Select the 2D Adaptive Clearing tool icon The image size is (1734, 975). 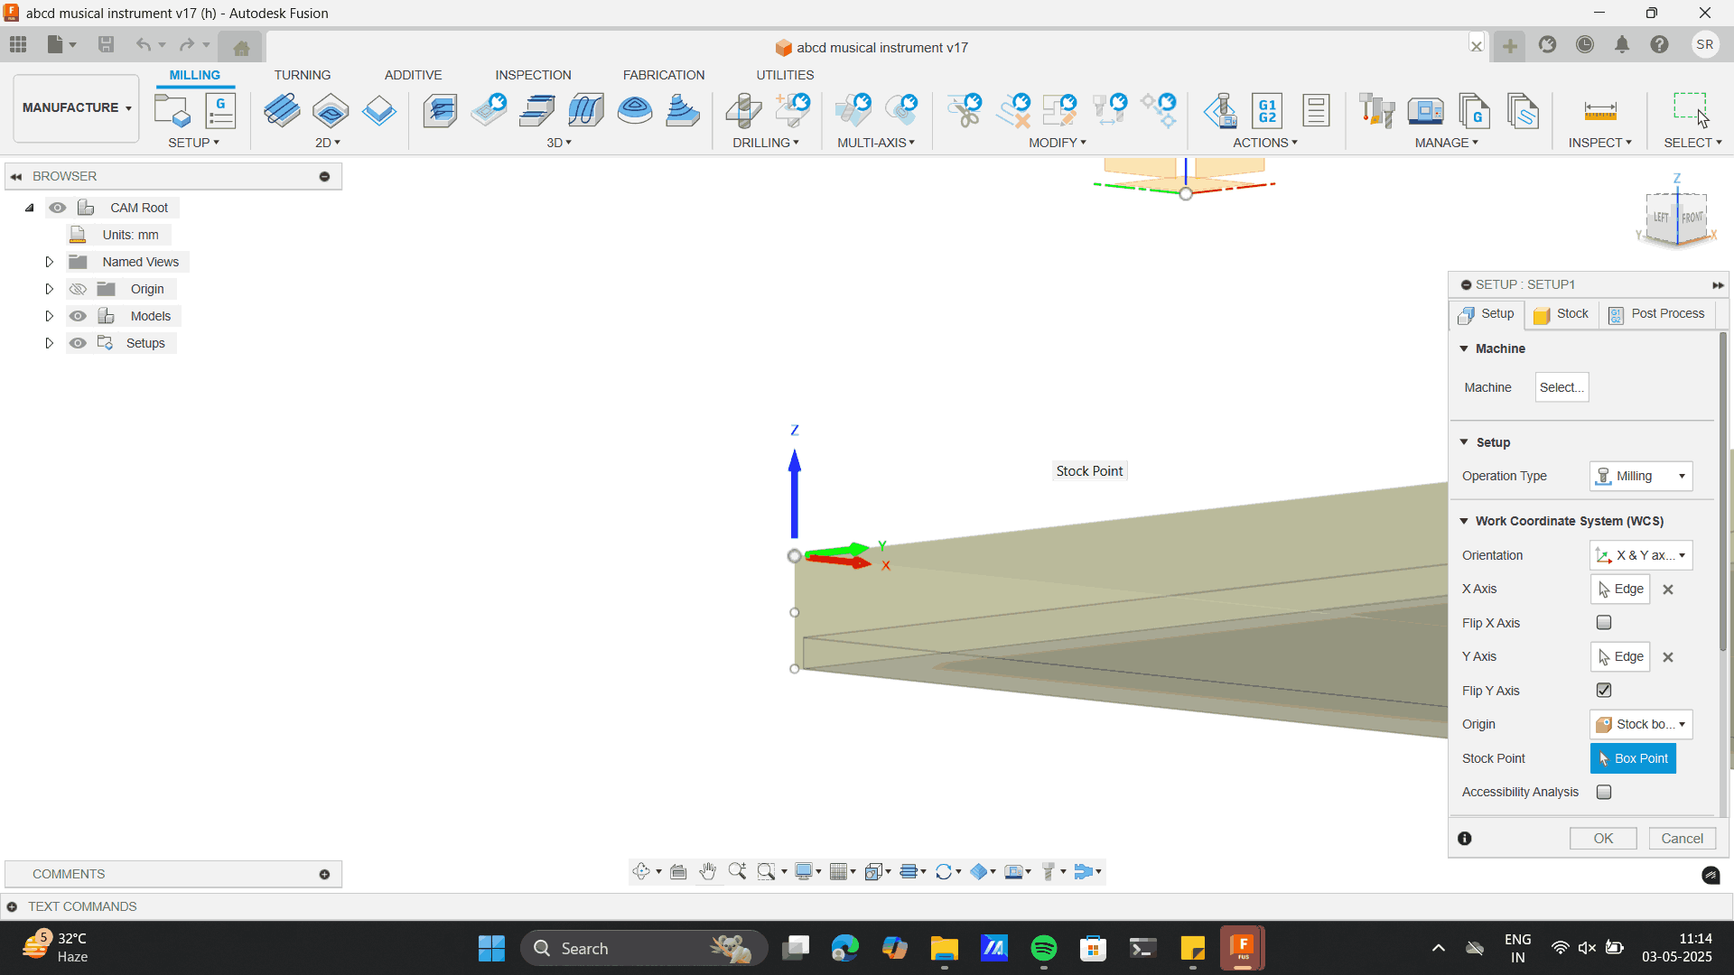[282, 111]
